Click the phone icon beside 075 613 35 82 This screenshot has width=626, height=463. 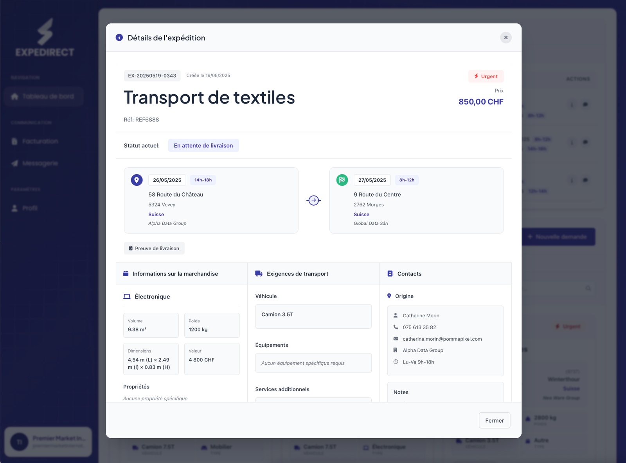(x=396, y=327)
